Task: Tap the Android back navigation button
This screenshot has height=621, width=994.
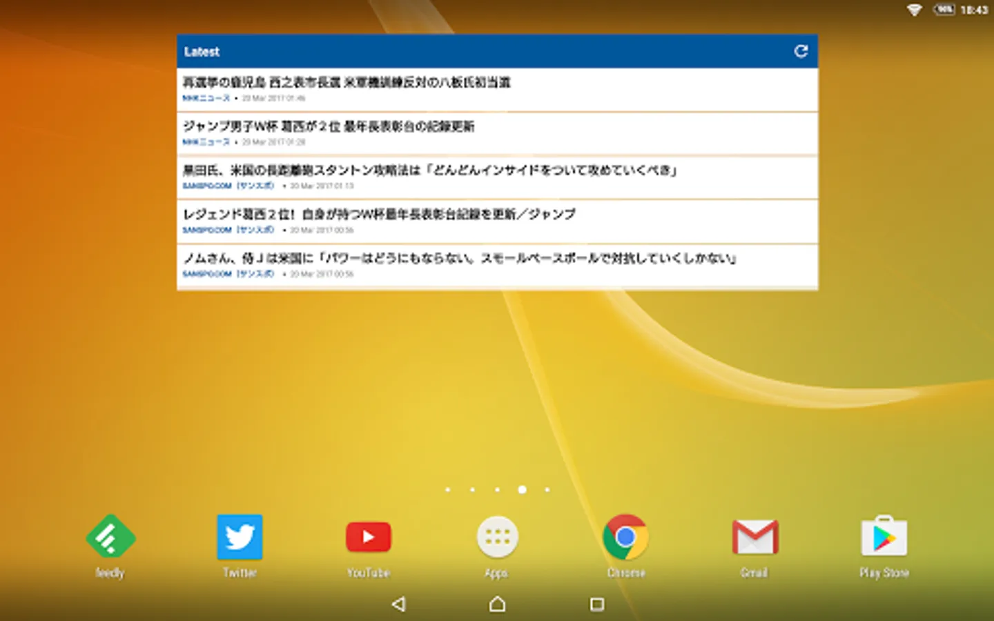Action: click(398, 604)
